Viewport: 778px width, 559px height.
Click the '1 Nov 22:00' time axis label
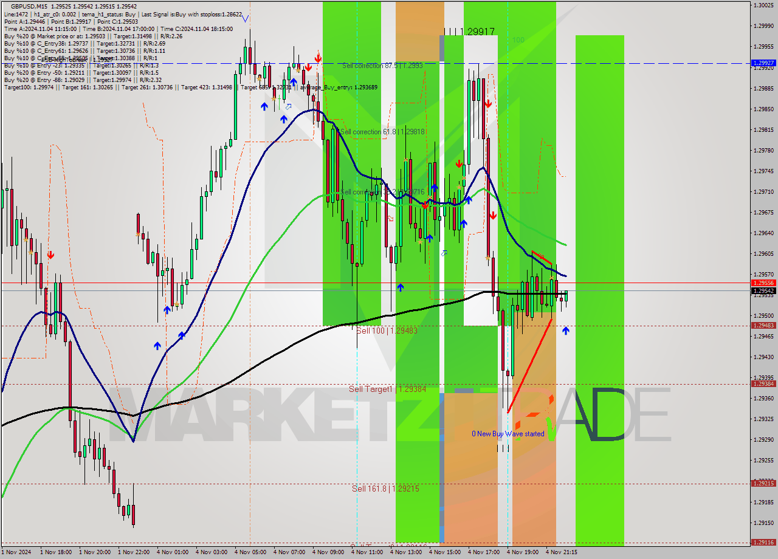[x=133, y=552]
